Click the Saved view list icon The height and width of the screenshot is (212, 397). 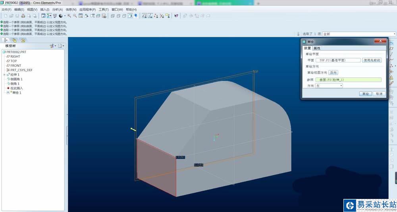[93, 16]
